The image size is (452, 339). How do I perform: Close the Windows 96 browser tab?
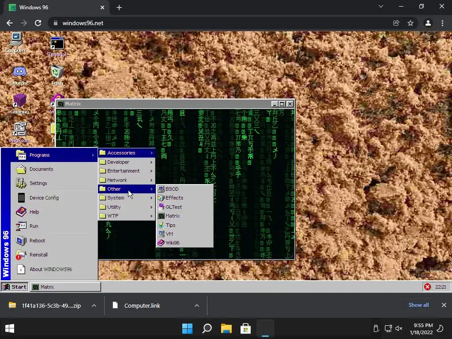pos(102,8)
